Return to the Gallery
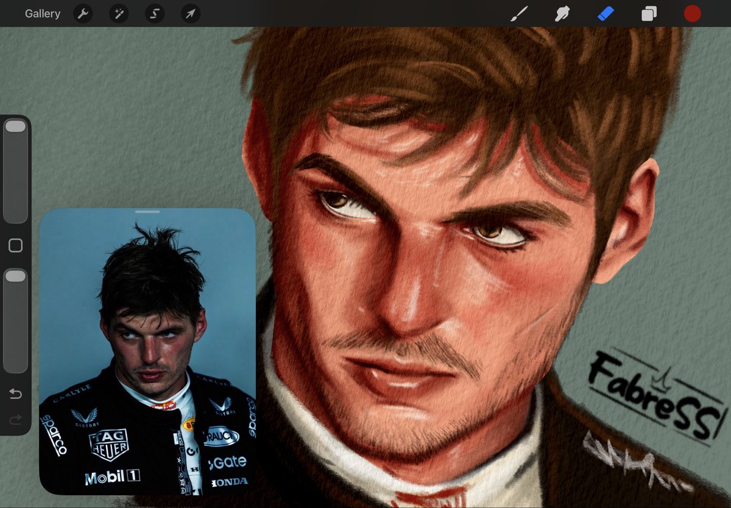Viewport: 731px width, 508px height. point(42,13)
